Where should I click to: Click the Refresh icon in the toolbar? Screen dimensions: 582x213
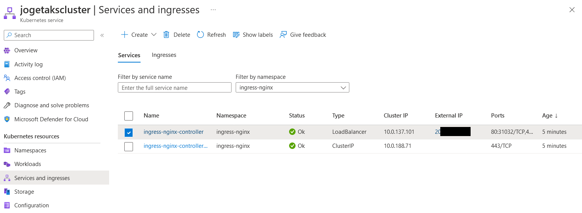(200, 35)
